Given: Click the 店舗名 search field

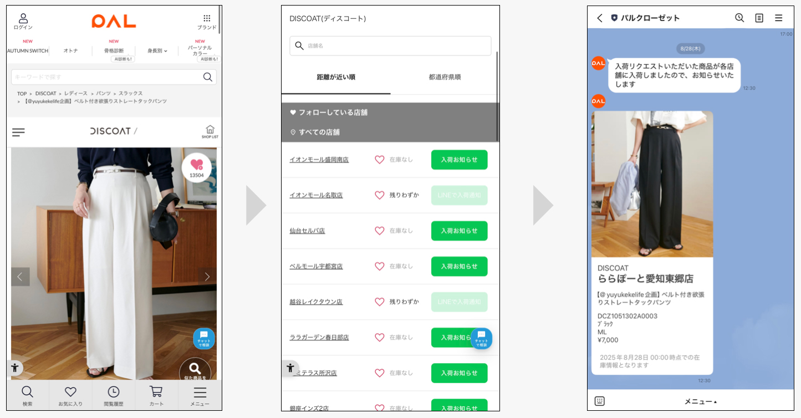Looking at the screenshot, I should click(x=390, y=46).
